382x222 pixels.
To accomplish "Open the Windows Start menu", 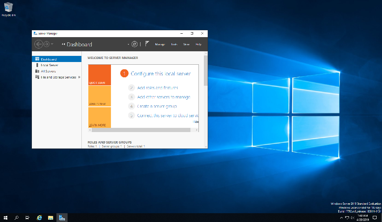I will tap(5, 218).
